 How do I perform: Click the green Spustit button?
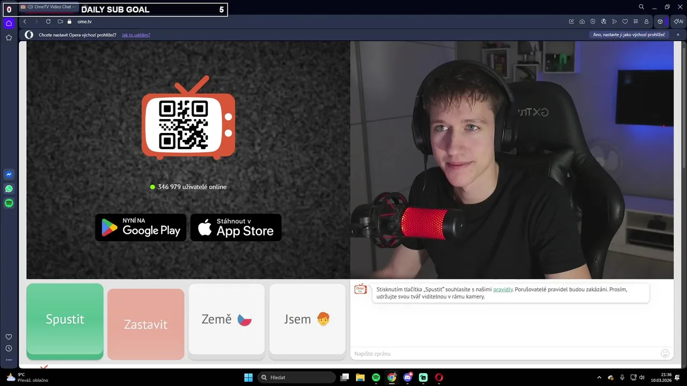click(65, 321)
